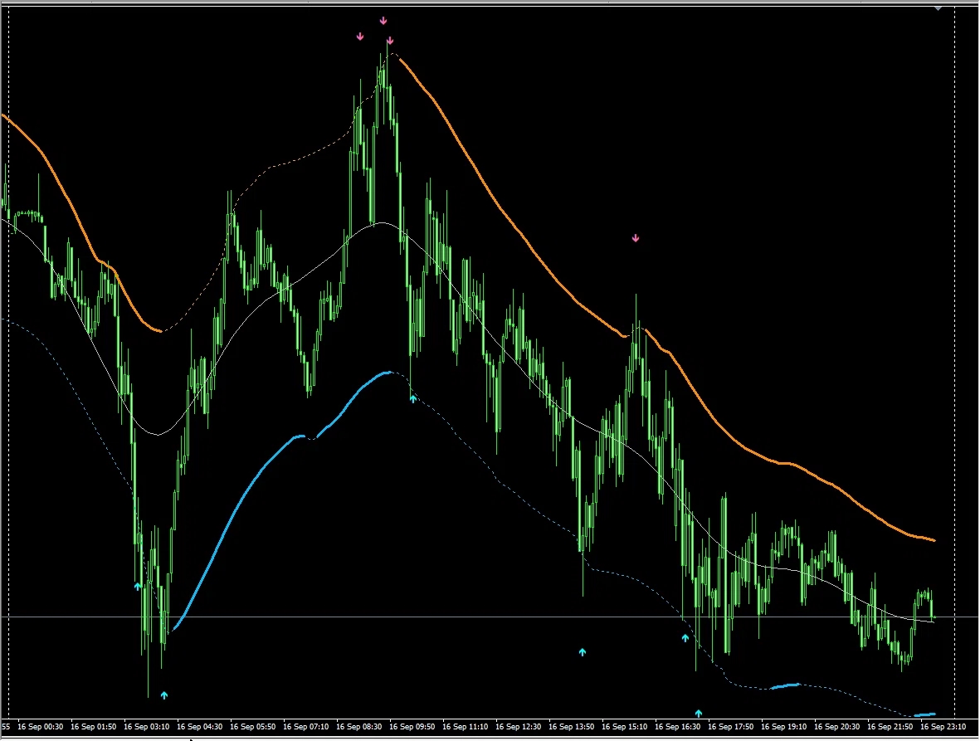Select the 16 Sep 12:30 time axis label
Screen dimensions: 980x741
[520, 727]
